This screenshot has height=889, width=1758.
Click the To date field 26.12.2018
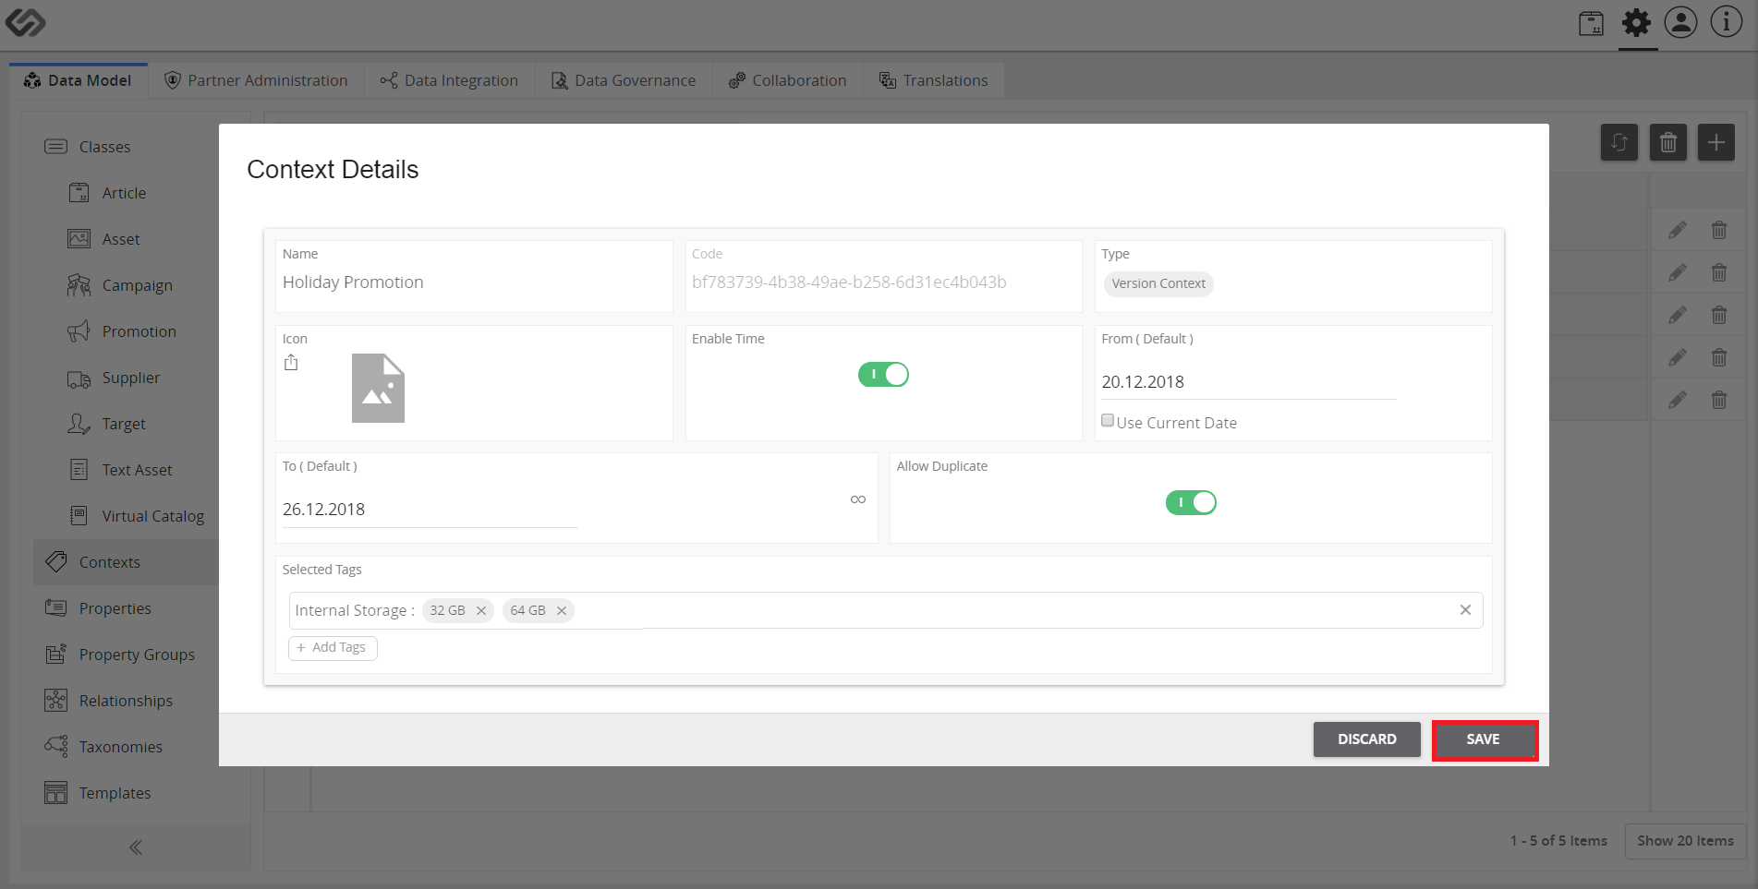coord(430,509)
